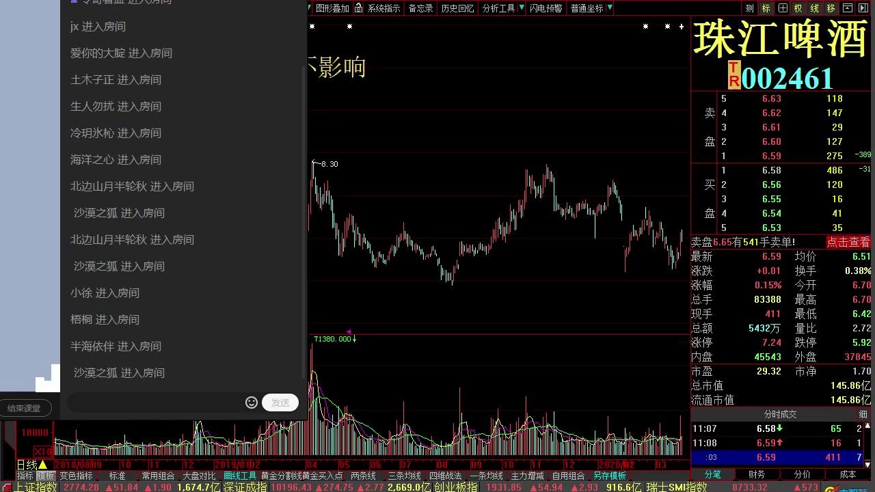Select the 模板 tab

pyautogui.click(x=45, y=476)
